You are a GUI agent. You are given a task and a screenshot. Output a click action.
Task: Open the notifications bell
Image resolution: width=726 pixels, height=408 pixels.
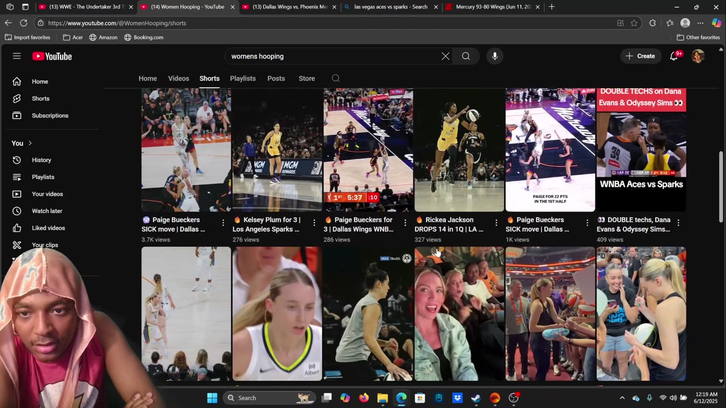pyautogui.click(x=674, y=56)
